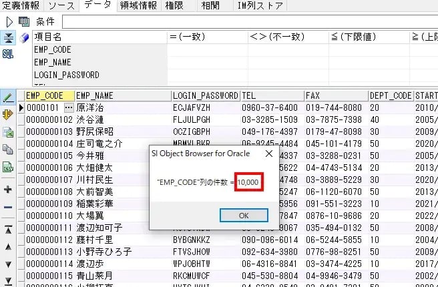Viewport: 438px width, 287px height.
Task: Click the minus icon to delete row
Action: [8, 208]
